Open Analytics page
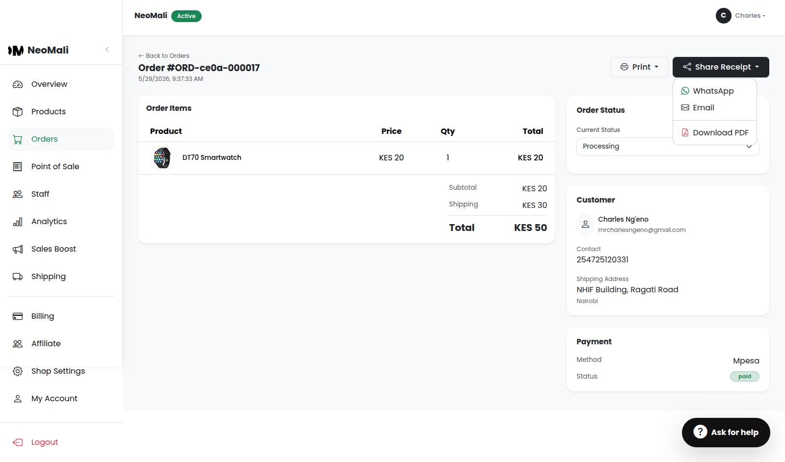This screenshot has width=785, height=462. click(x=61, y=222)
